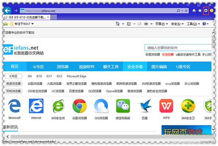The width and height of the screenshot is (218, 146).
Task: Open the 安全(S) dropdown menu
Action: [177, 24]
